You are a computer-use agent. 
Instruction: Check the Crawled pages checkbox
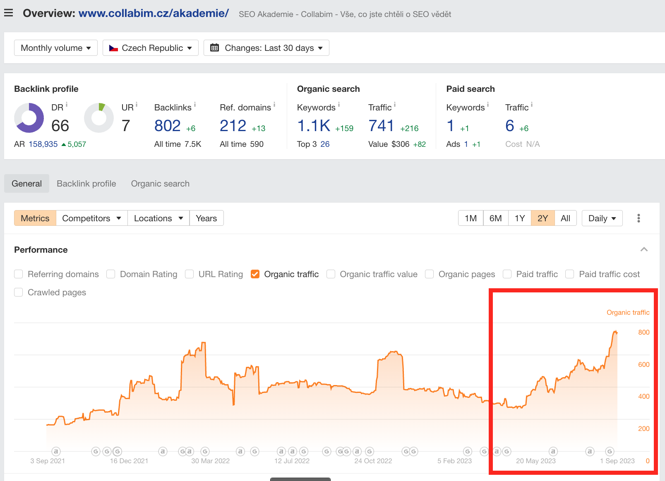19,292
